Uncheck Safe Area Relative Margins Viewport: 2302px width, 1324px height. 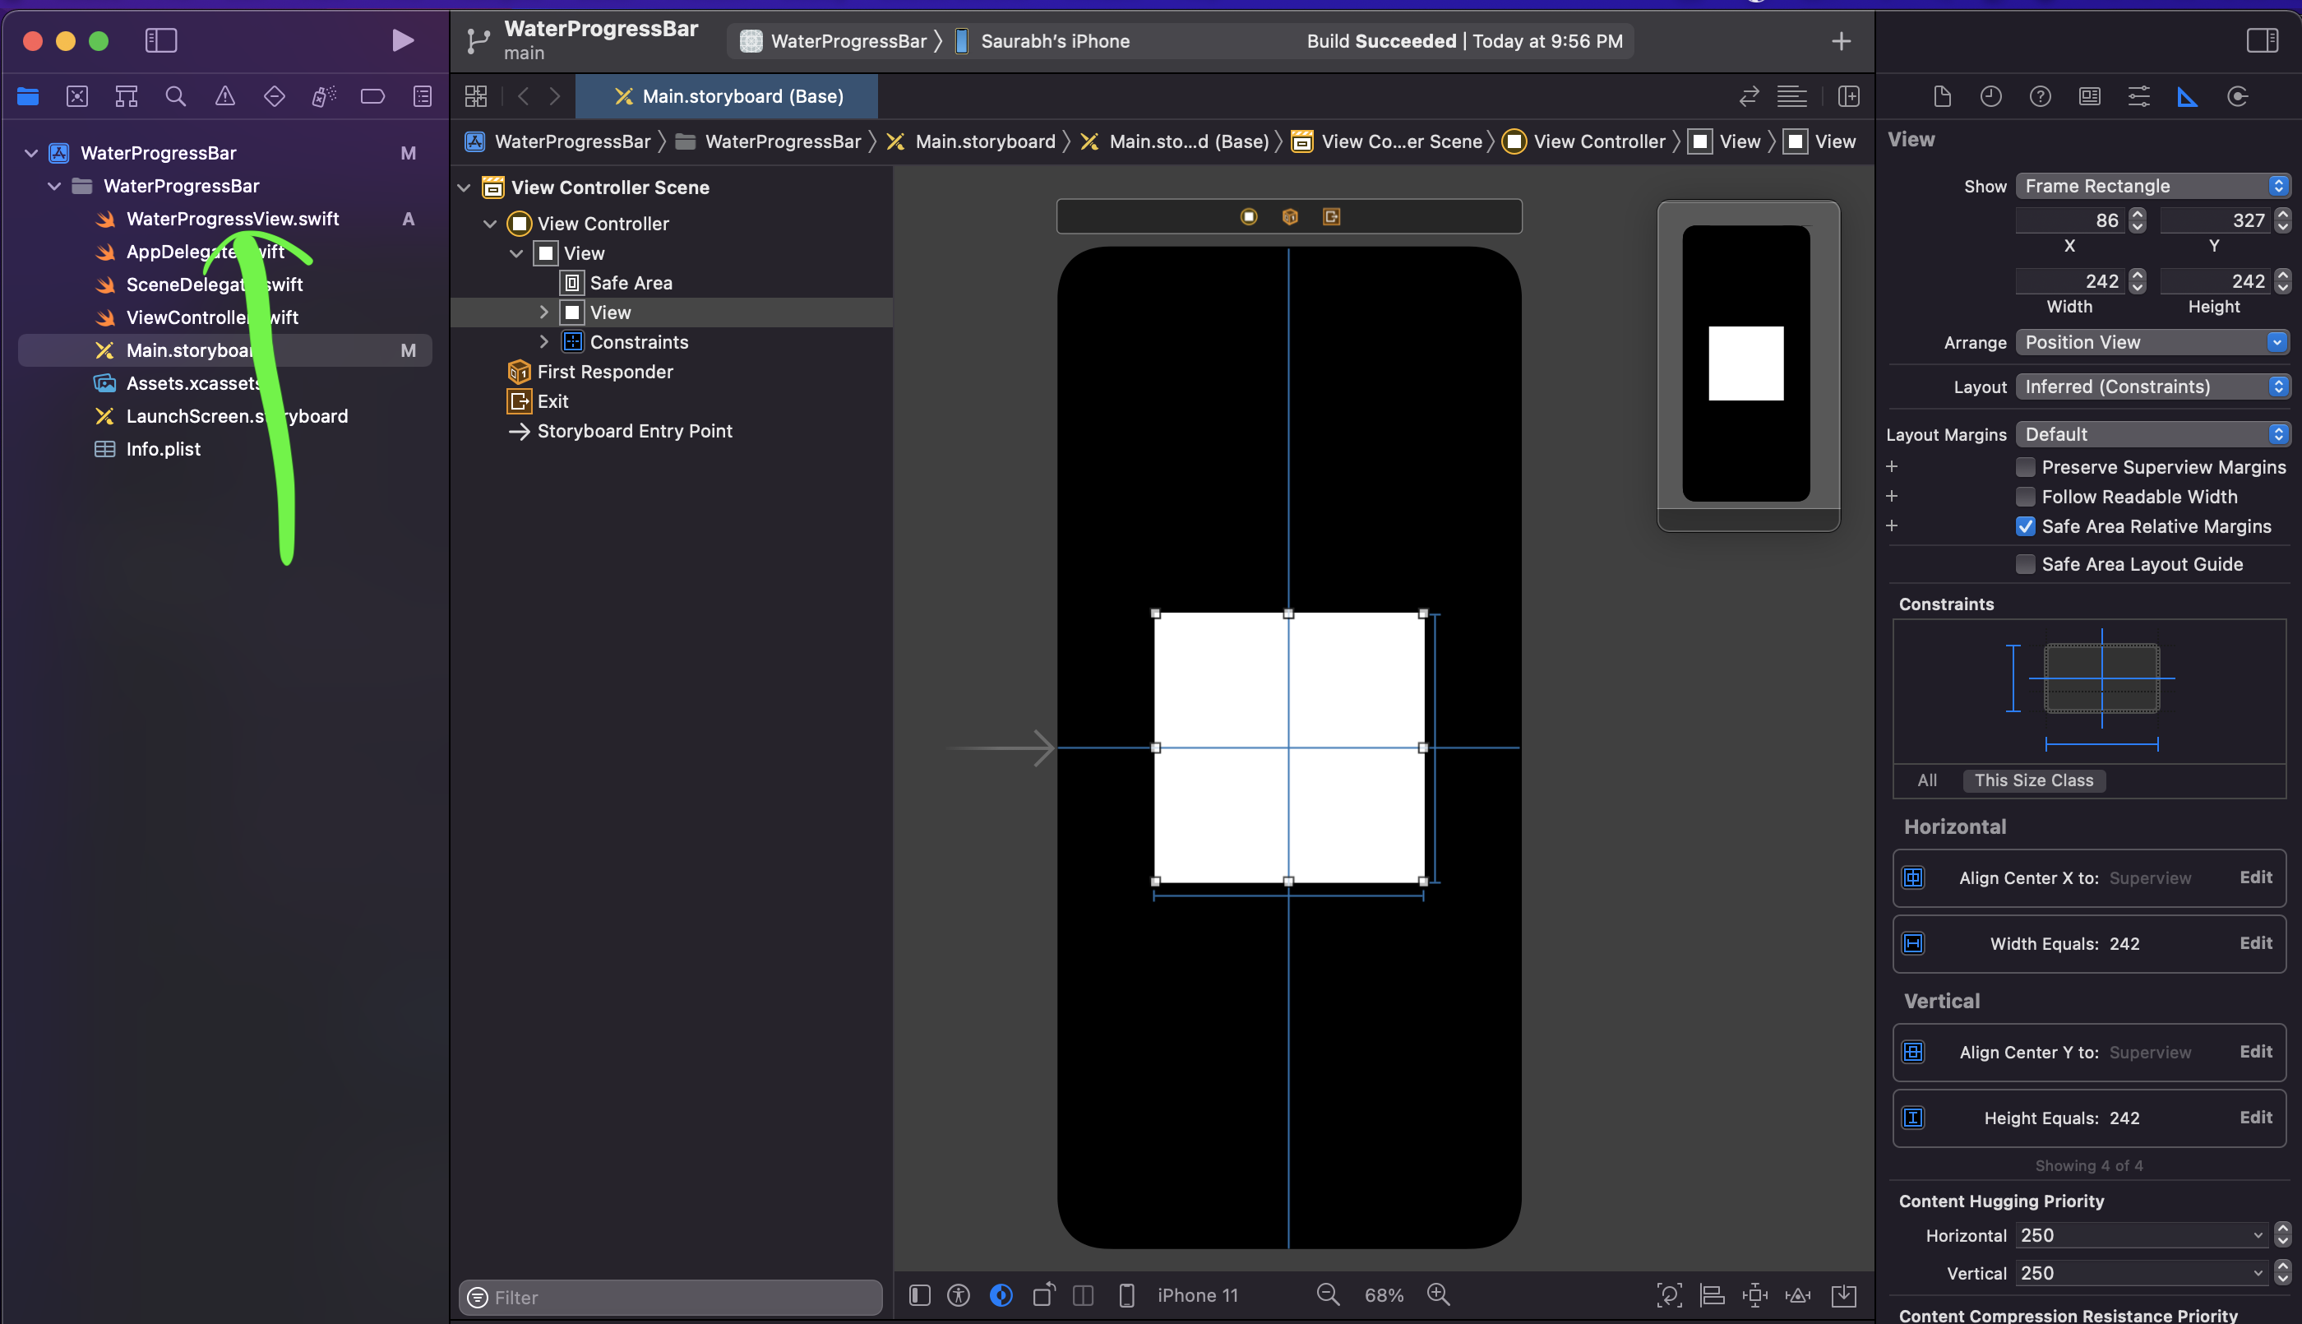[x=2025, y=526]
